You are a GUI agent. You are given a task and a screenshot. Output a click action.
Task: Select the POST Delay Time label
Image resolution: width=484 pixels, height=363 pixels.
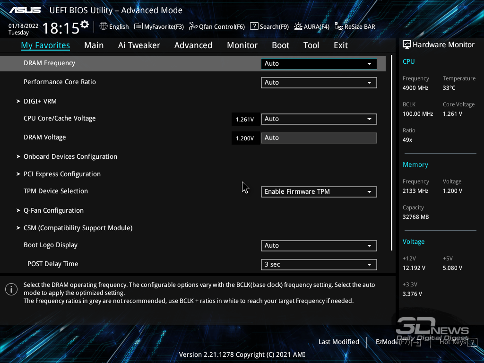coord(53,264)
